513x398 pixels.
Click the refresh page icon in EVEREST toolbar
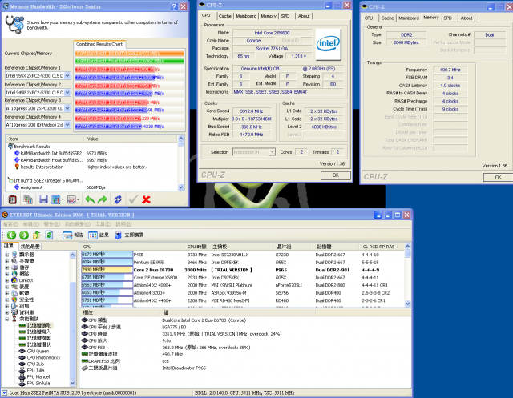pyautogui.click(x=49, y=235)
